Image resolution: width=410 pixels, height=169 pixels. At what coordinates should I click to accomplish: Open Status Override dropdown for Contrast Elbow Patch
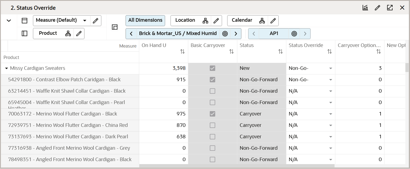point(330,80)
